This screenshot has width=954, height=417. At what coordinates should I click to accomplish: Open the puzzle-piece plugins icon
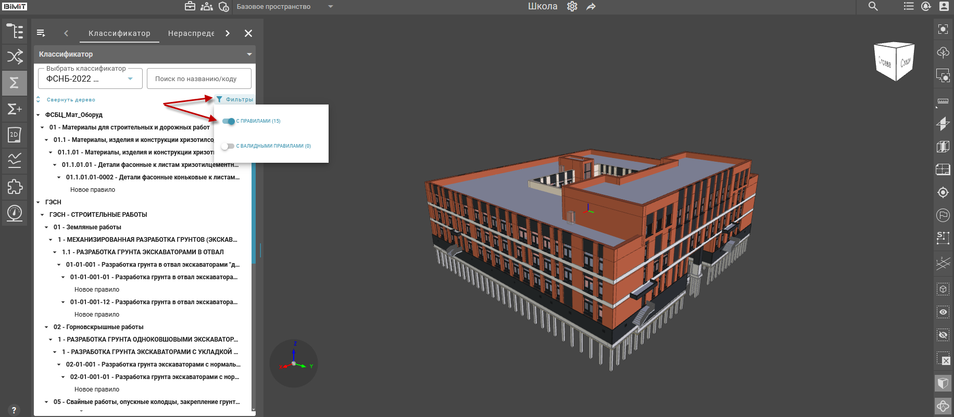15,187
